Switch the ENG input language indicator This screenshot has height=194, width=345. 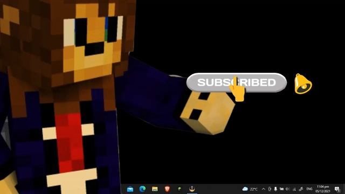click(309, 189)
